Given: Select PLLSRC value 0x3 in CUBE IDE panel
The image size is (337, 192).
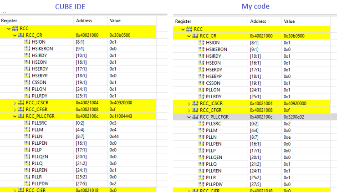Looking at the screenshot, I should click(x=113, y=123).
